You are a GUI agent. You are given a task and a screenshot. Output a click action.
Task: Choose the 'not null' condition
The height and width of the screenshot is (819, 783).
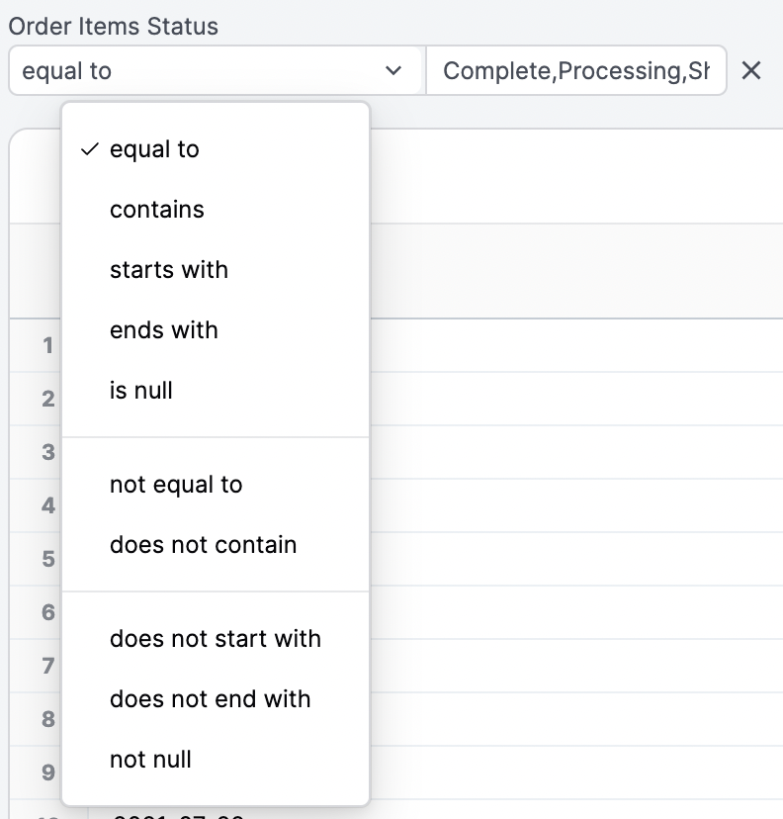click(151, 760)
